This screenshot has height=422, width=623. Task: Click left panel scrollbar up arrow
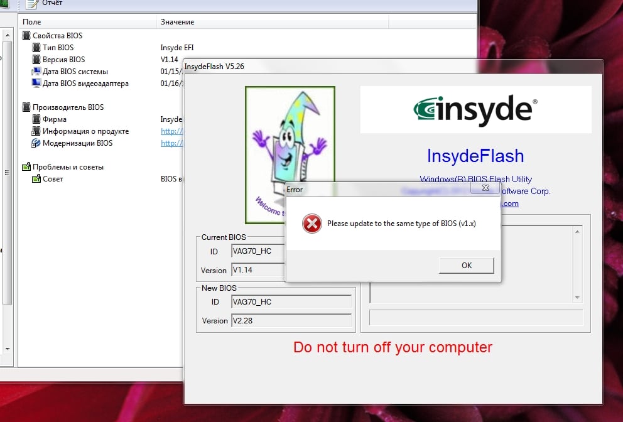tap(7, 36)
